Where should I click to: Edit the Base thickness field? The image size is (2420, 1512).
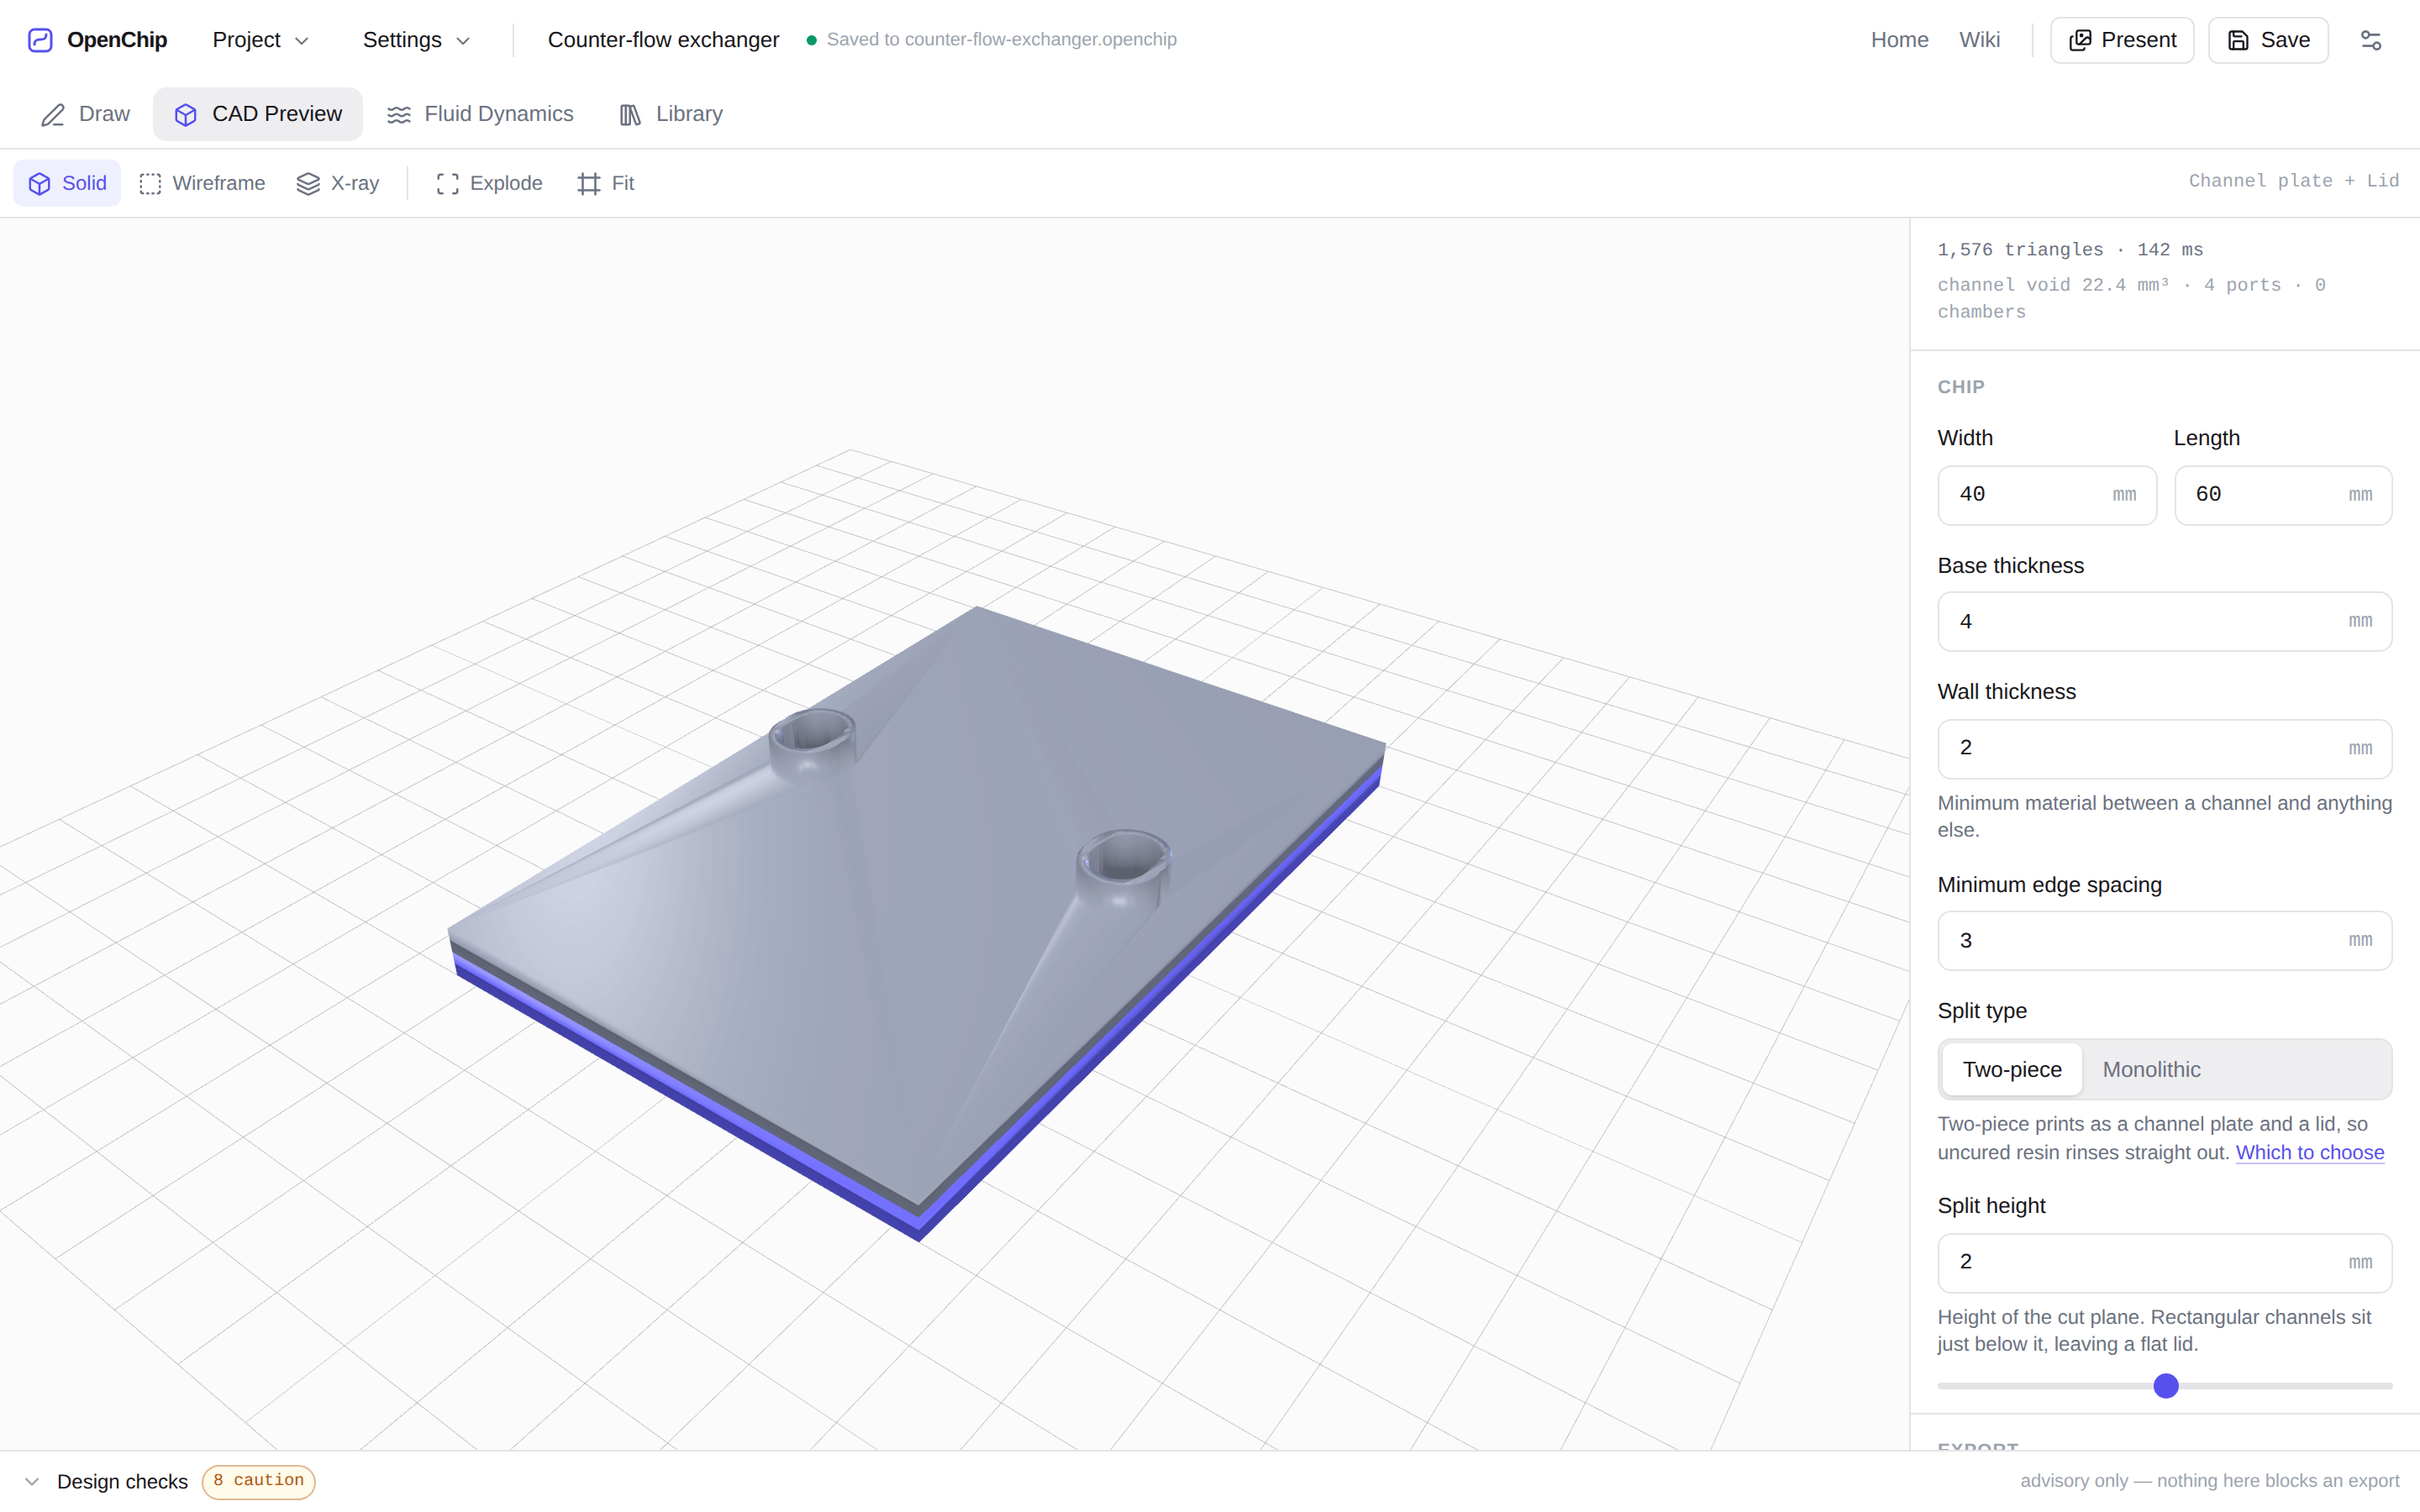(2164, 622)
